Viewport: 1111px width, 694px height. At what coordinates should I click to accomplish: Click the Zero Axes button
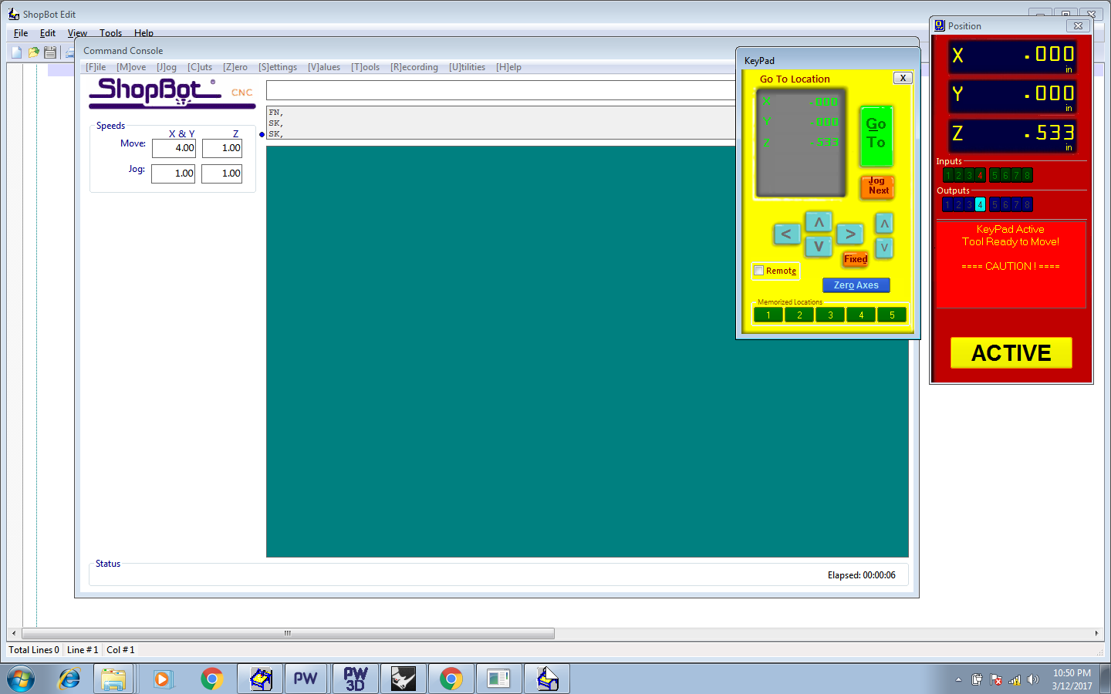click(856, 285)
